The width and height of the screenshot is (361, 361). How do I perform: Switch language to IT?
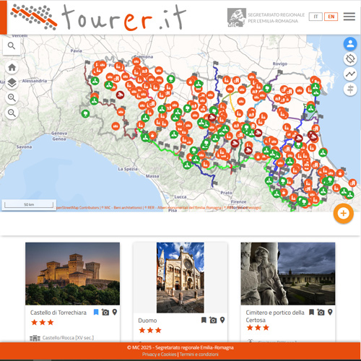click(316, 17)
